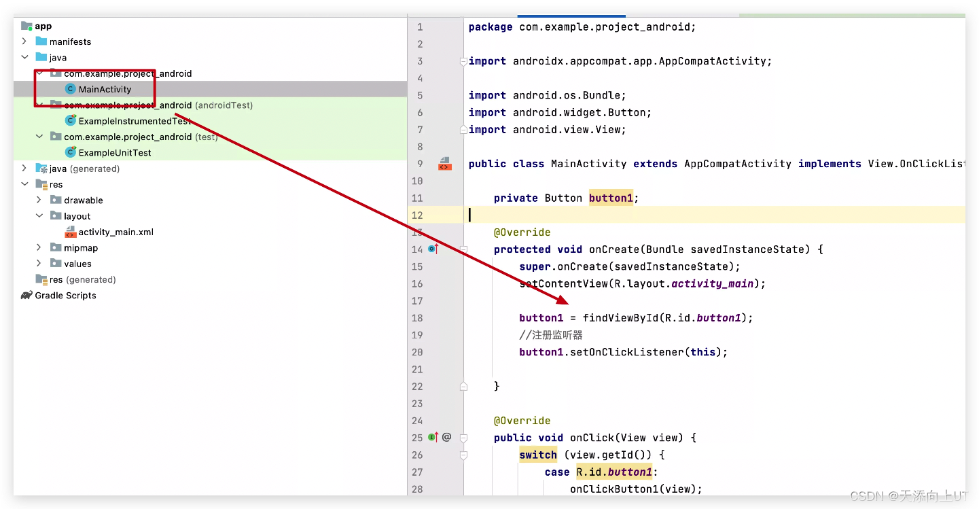Select the ExampleInstrumentedTest class icon
The image size is (979, 509).
[70, 120]
